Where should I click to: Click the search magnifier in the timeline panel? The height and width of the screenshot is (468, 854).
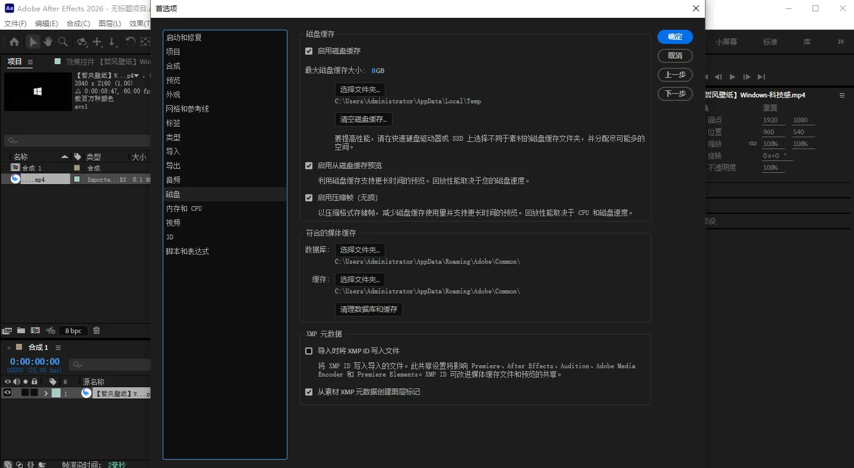coord(75,364)
